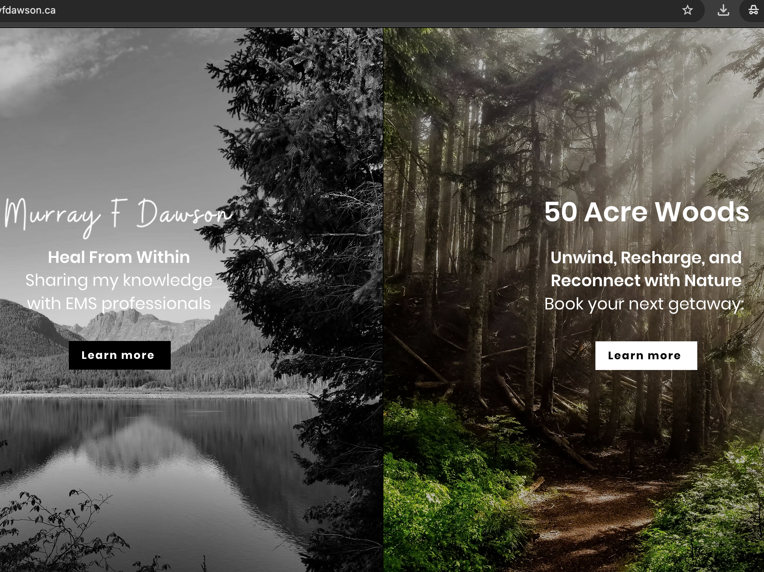Click the Unwind, Recharge, and text line
The width and height of the screenshot is (764, 572).
pos(646,258)
